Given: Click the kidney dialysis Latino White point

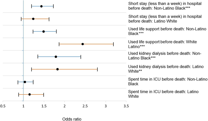Looking at the screenshot, I should 58,69.
